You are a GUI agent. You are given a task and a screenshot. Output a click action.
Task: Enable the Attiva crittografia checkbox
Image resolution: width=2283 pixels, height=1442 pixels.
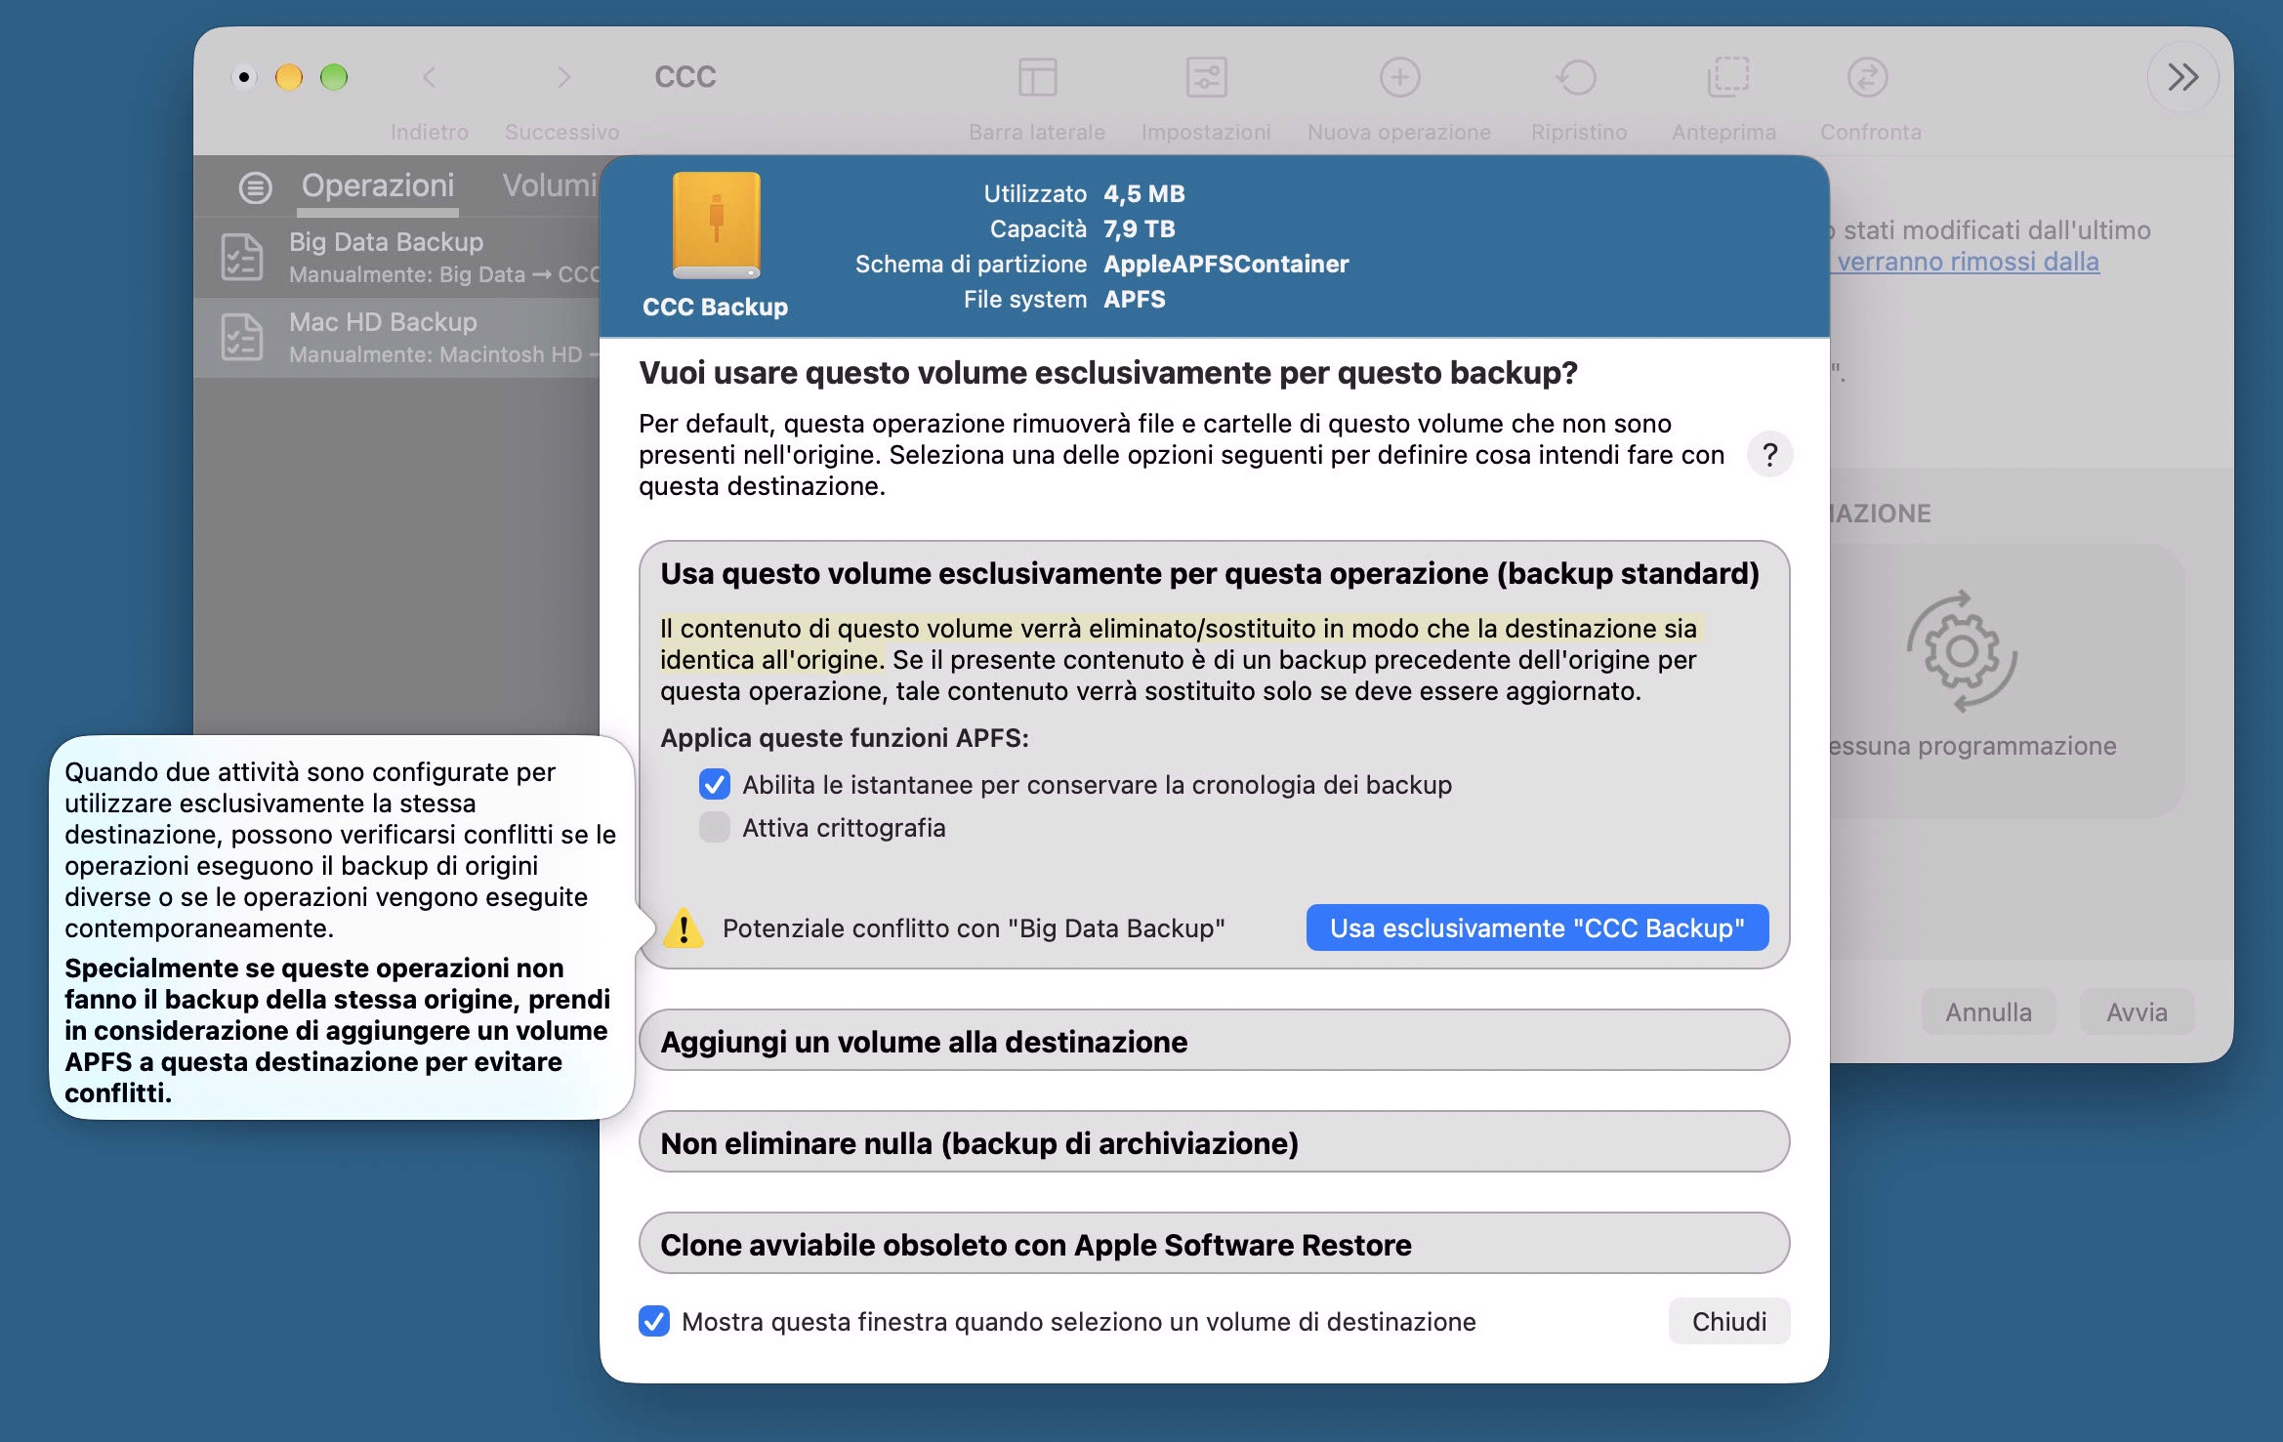(715, 828)
